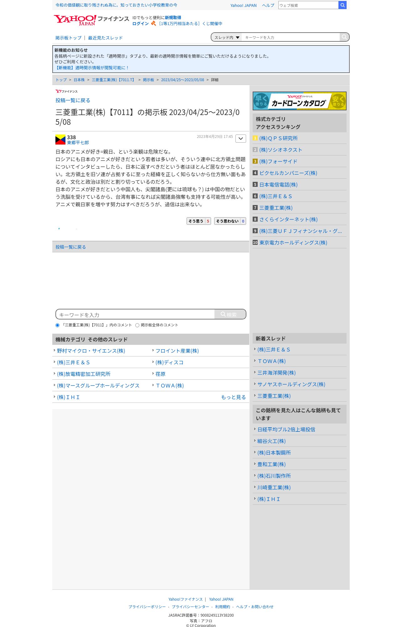The height and width of the screenshot is (627, 402).
Task: Click the 利用規約 footer link
Action: [223, 607]
